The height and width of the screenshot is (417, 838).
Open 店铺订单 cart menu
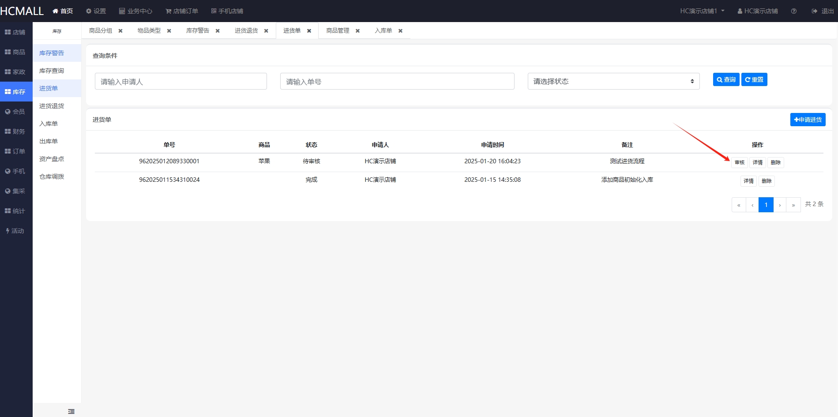pos(182,11)
